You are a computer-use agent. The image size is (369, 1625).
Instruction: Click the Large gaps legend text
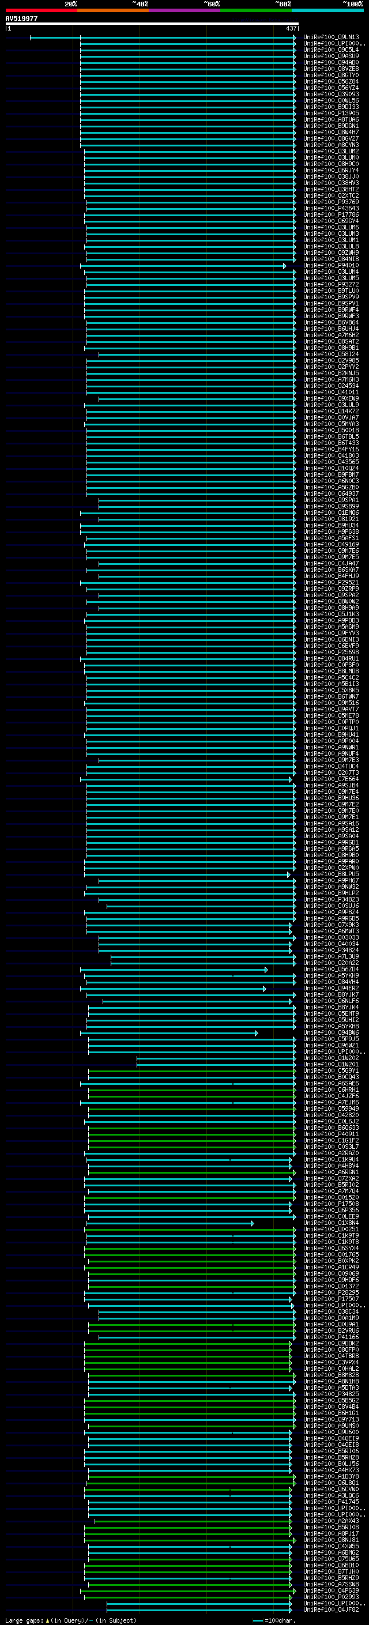[x=71, y=1620]
